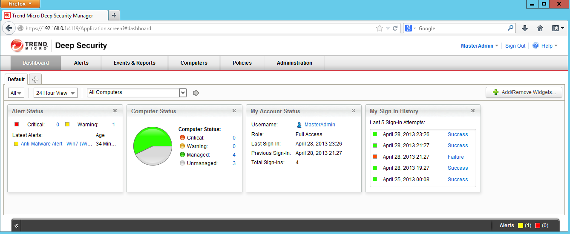The width and height of the screenshot is (570, 234).
Task: Click the Add/Remove Widgets button
Action: (x=524, y=92)
